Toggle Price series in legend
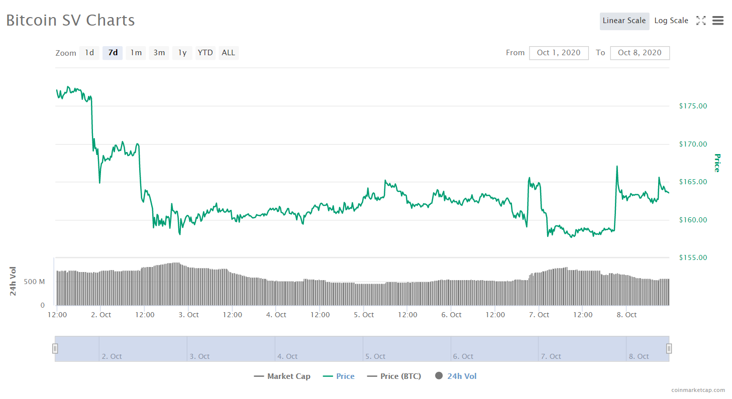This screenshot has height=399, width=732. pyautogui.click(x=339, y=376)
